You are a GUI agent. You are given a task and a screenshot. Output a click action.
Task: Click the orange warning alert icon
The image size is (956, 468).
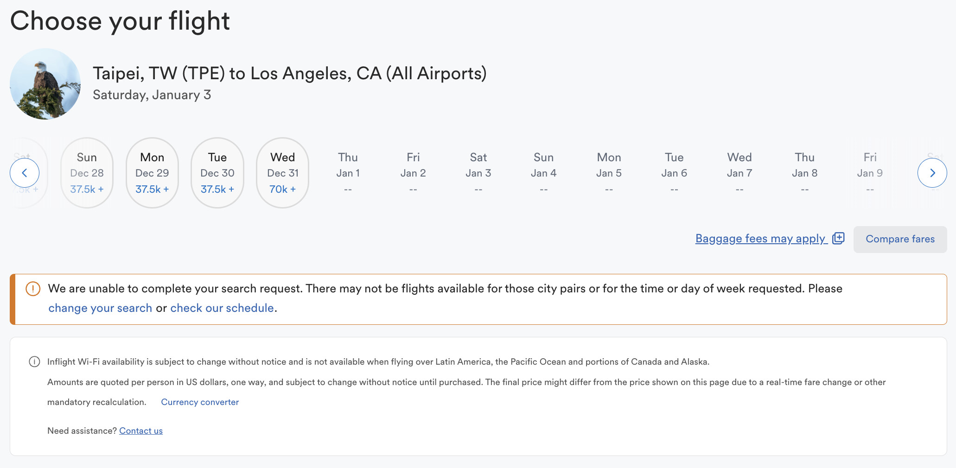33,289
